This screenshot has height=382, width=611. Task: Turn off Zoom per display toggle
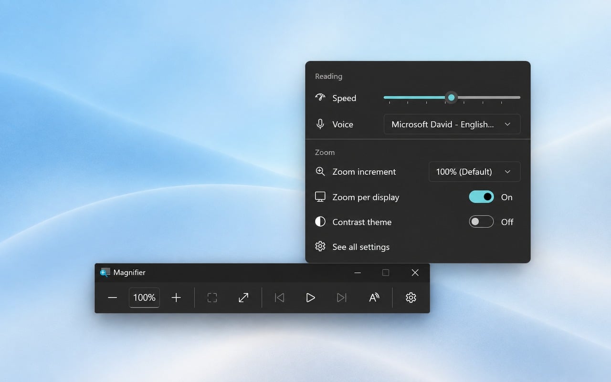(482, 196)
